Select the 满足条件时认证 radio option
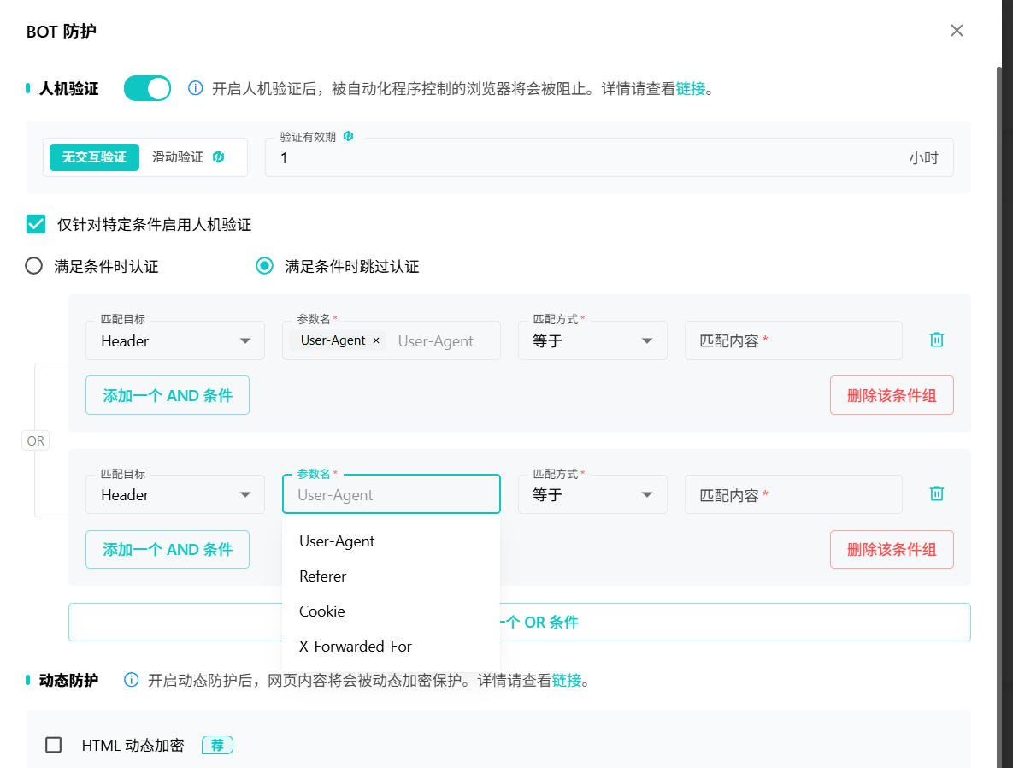Viewport: 1013px width, 768px height. 34,266
